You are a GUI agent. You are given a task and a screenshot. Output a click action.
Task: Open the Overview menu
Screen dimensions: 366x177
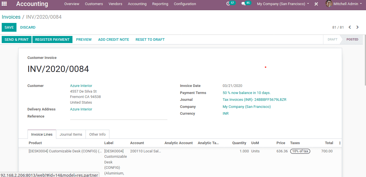click(x=72, y=4)
